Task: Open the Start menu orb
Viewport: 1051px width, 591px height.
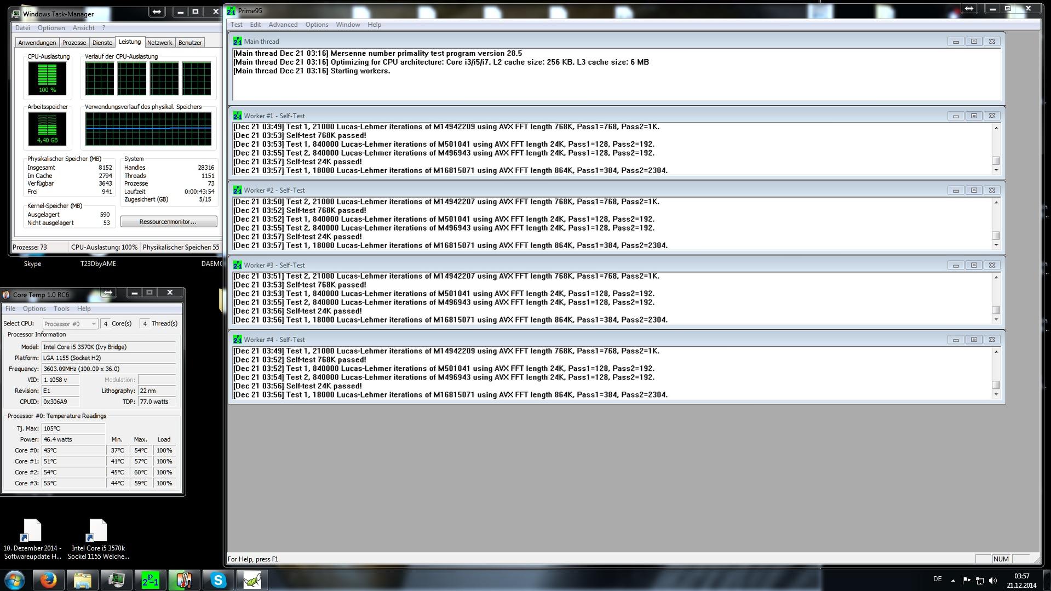Action: point(14,580)
